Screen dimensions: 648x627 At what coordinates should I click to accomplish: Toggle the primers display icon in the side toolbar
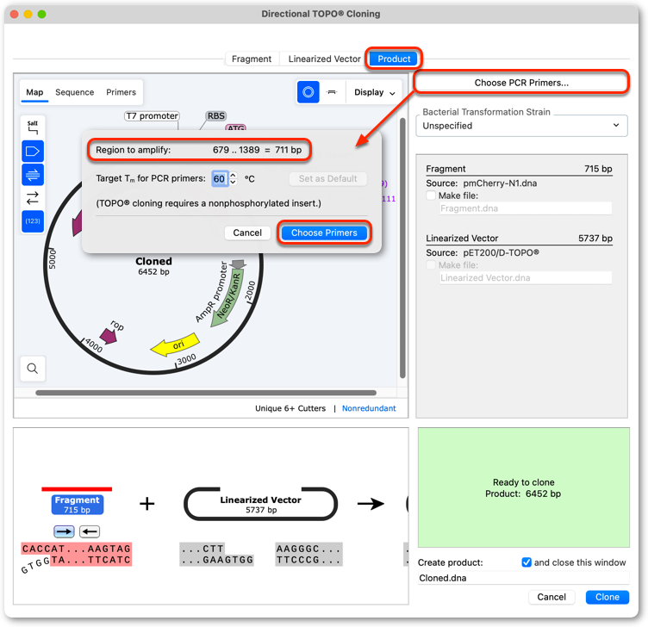click(33, 175)
